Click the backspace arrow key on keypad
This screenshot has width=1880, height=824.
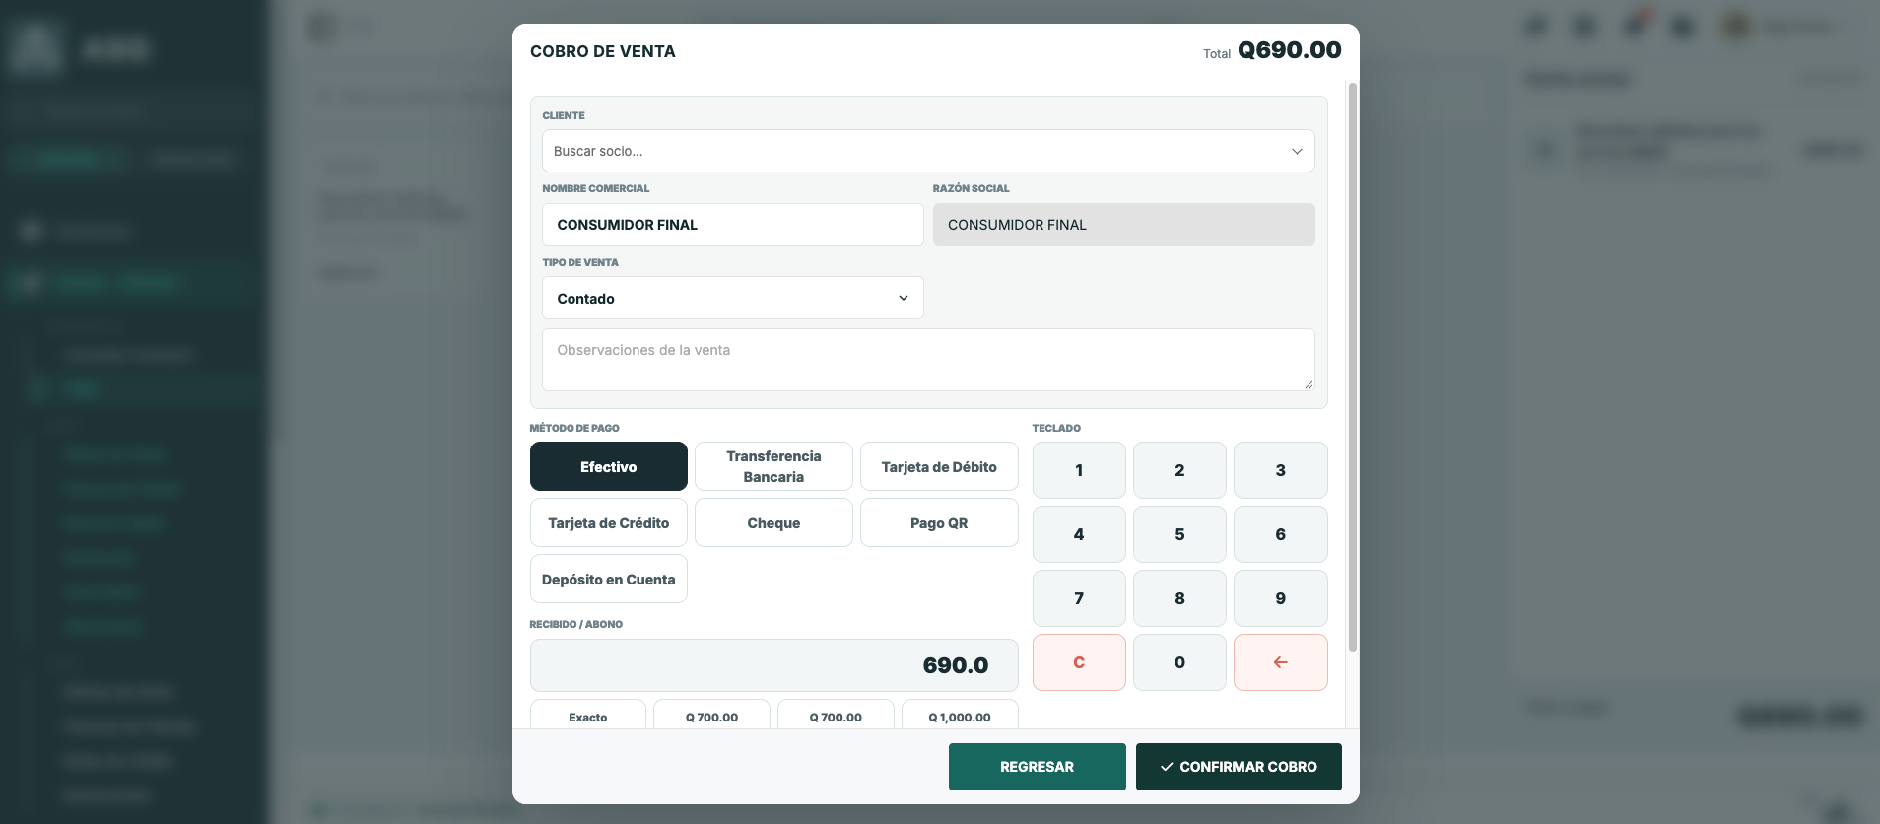1280,662
